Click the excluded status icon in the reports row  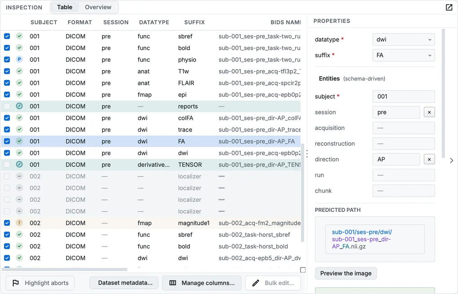[19, 106]
